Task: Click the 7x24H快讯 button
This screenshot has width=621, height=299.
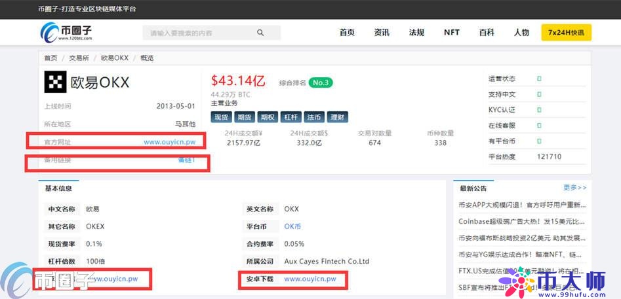Action: point(567,33)
